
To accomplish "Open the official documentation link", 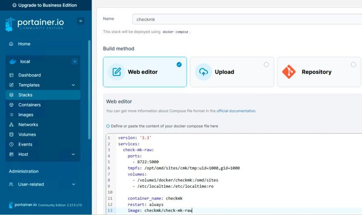I will (x=236, y=111).
